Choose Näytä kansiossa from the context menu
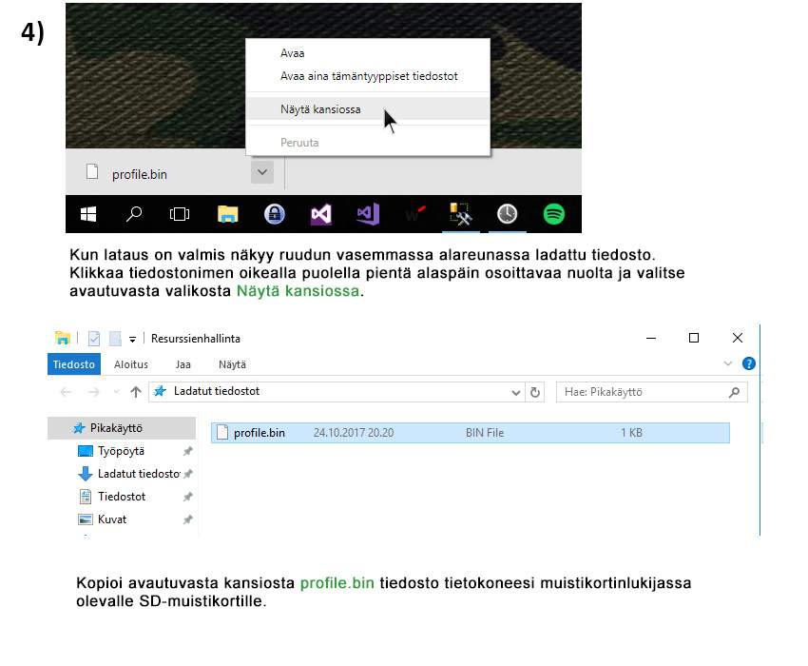 320,109
